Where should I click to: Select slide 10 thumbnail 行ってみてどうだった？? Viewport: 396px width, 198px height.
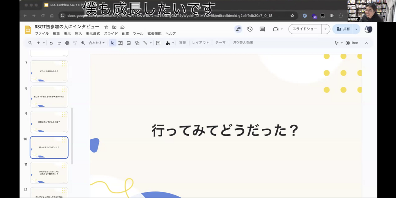pyautogui.click(x=49, y=147)
